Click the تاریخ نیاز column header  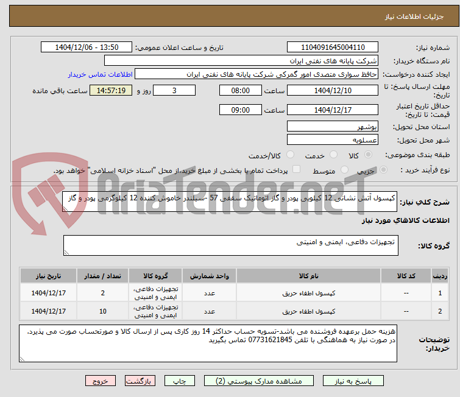coord(48,276)
